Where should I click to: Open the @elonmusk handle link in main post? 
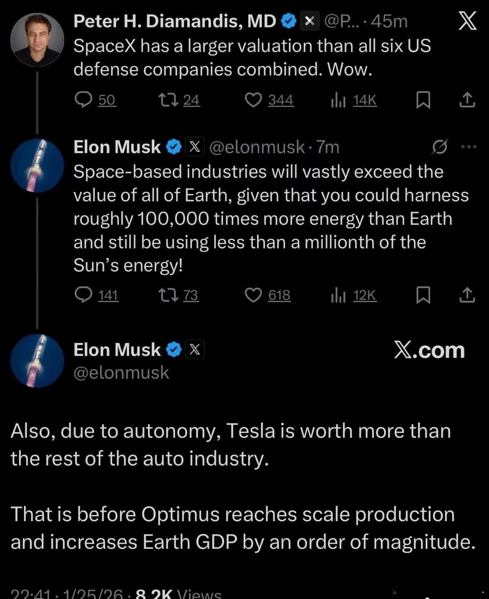point(121,372)
